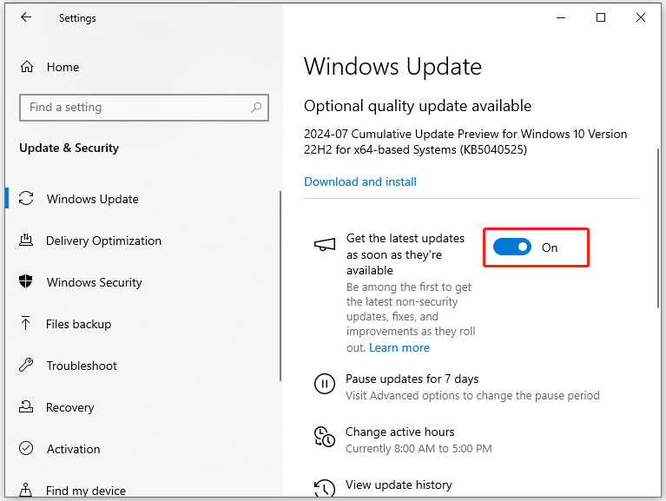Click the search magnifier icon

256,108
